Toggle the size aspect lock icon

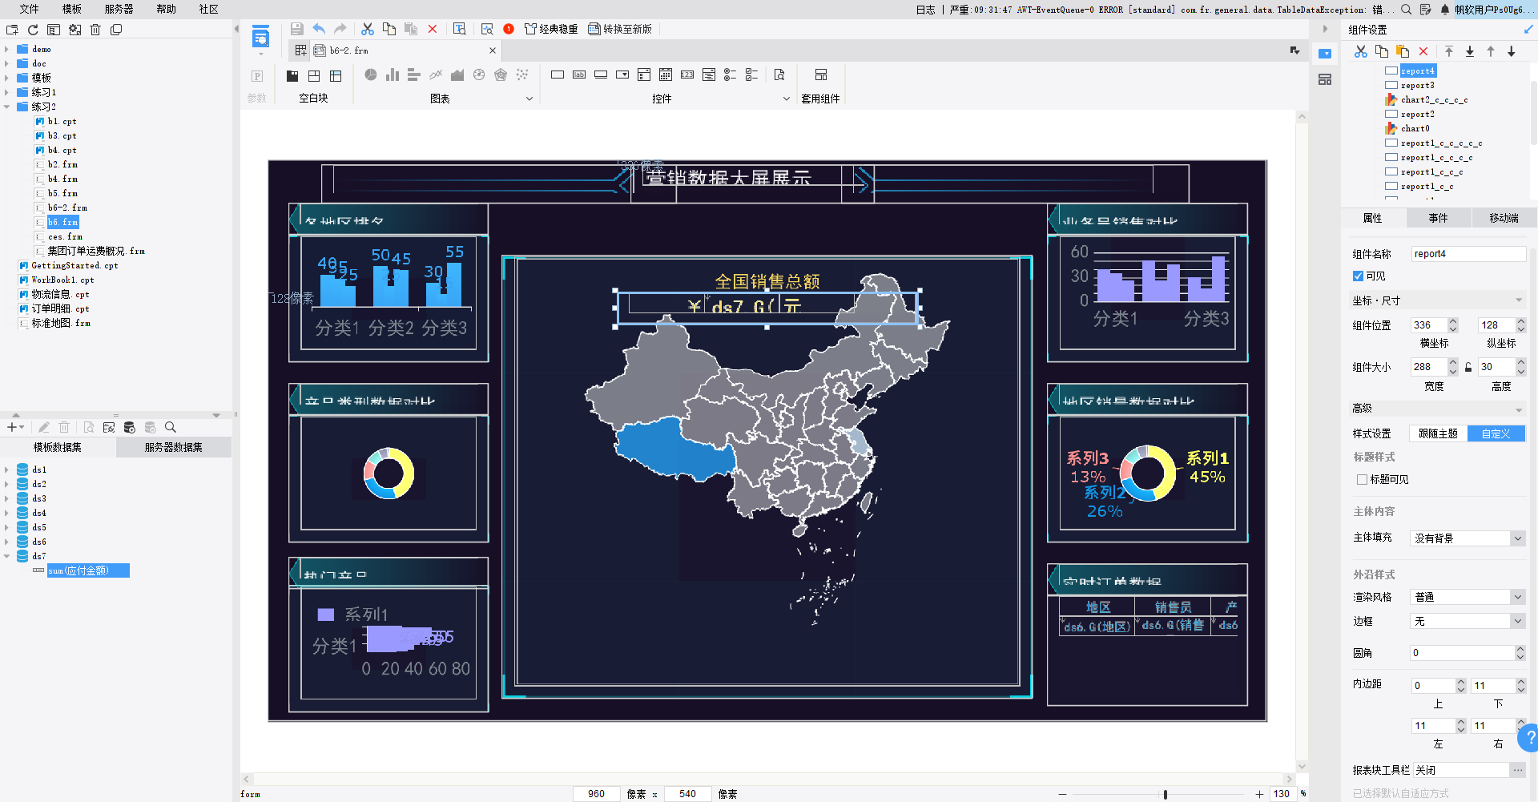click(1468, 367)
